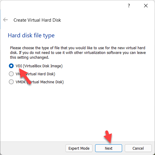The height and width of the screenshot is (155, 155).
Task: Select the VDI radio button circle
Action: tap(11, 66)
